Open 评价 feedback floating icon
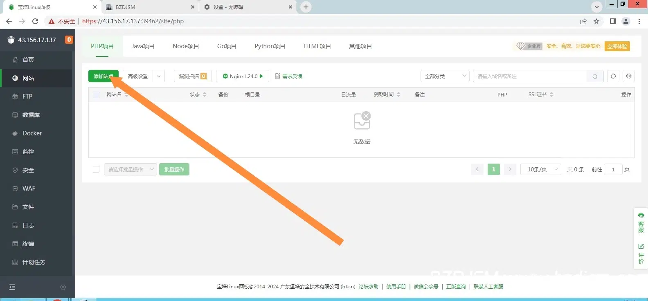Image resolution: width=648 pixels, height=301 pixels. pyautogui.click(x=641, y=254)
